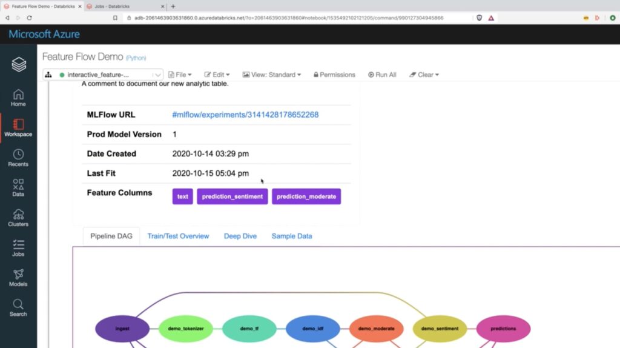This screenshot has height=348, width=620.
Task: Switch to Feature Flow Demo browser tab
Action: pyautogui.click(x=42, y=6)
